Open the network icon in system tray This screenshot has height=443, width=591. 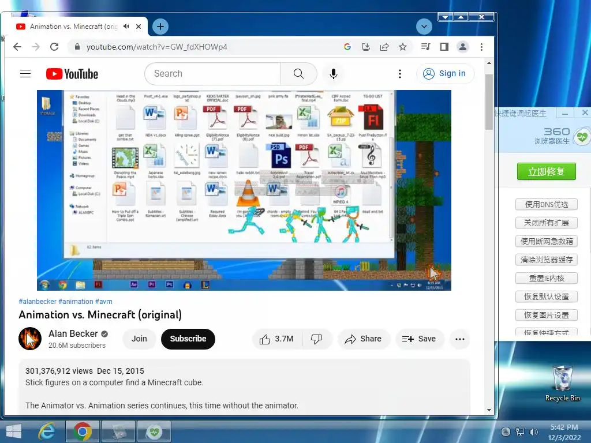[520, 431]
